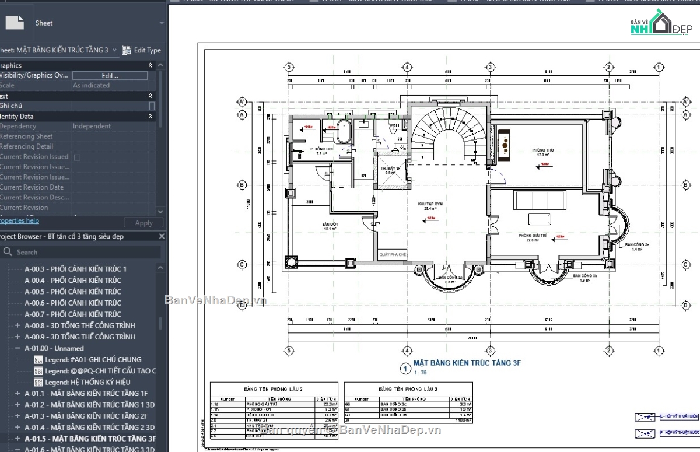Select A-00.3 - PHỐI CẢNH KIẾN TRÚC 1

click(x=75, y=269)
